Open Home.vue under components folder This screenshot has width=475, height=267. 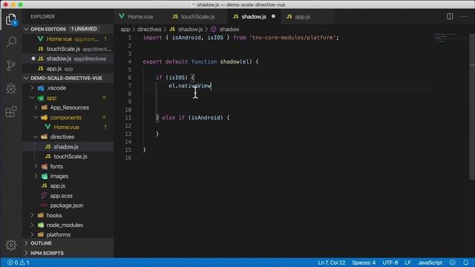pos(68,127)
